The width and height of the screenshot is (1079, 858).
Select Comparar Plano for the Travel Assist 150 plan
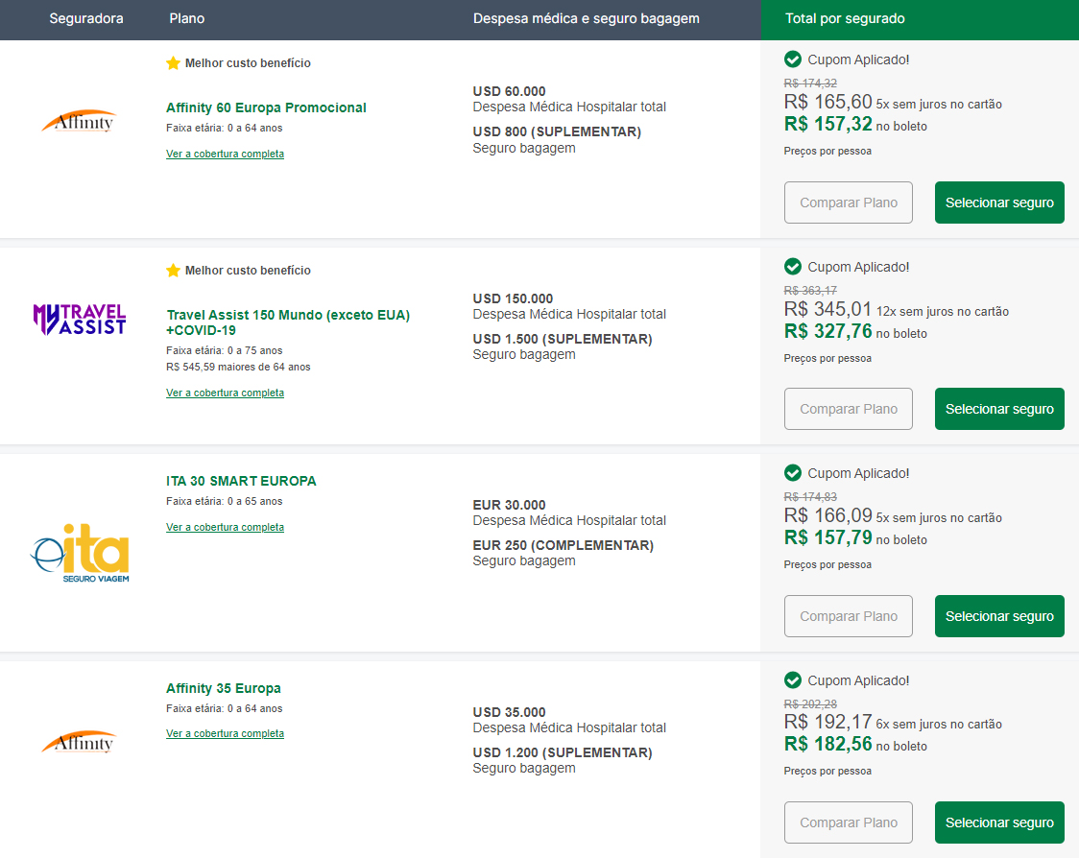849,409
